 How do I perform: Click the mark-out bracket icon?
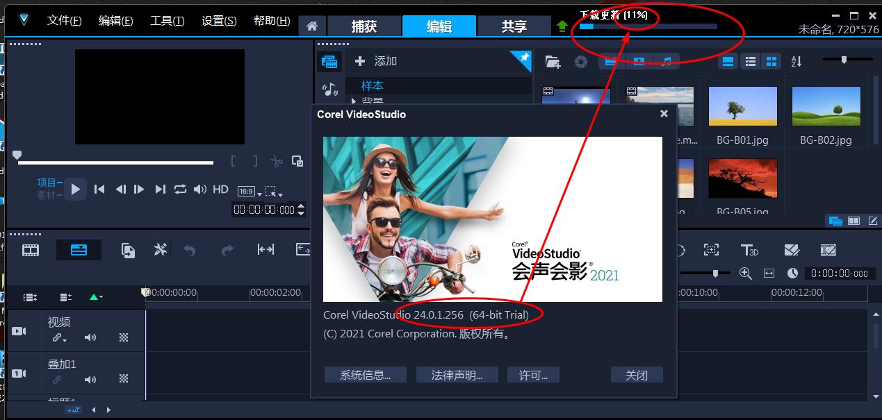(255, 161)
